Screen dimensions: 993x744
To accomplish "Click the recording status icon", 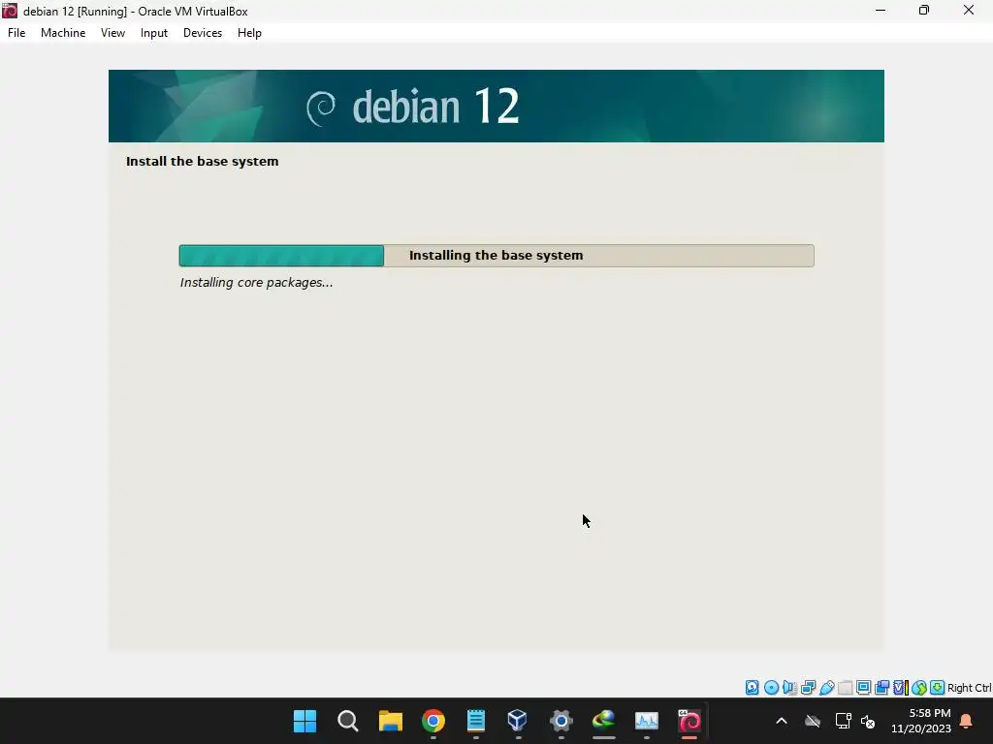I will point(881,688).
